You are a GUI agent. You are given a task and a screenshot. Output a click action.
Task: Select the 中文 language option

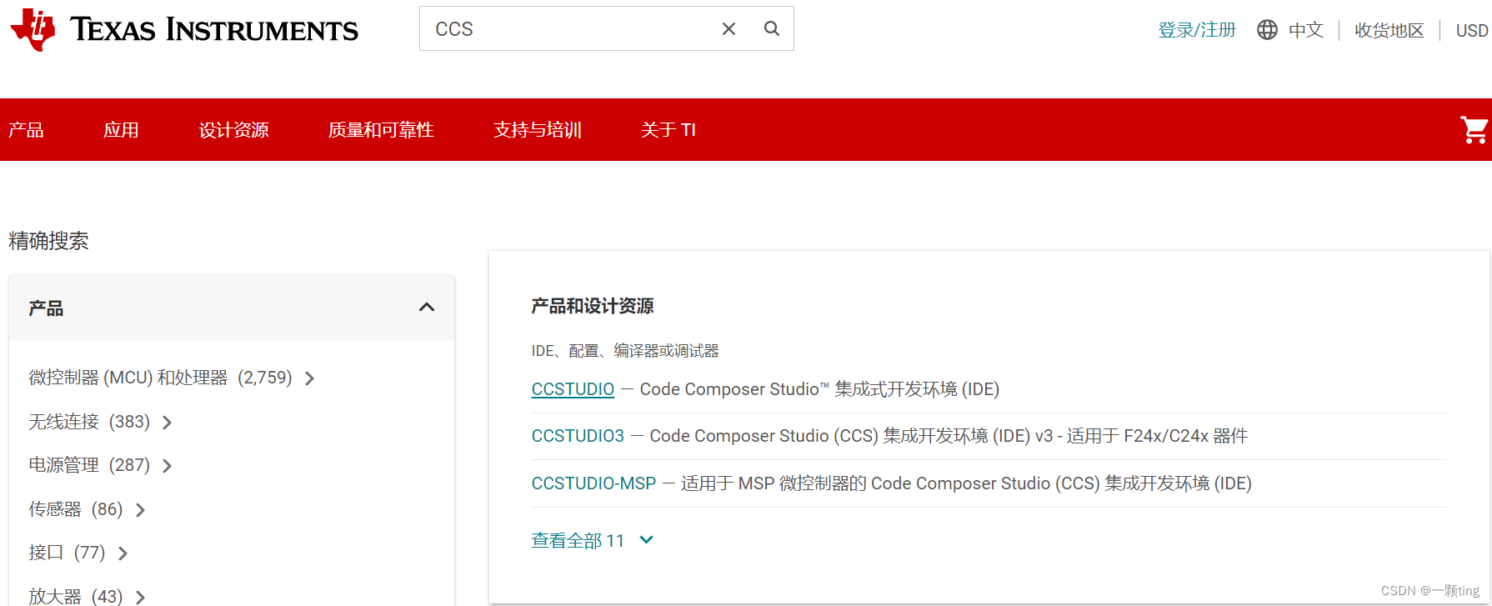(1305, 30)
